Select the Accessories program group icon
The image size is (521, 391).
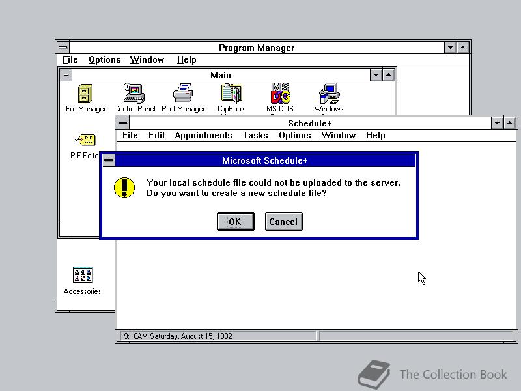coord(83,281)
